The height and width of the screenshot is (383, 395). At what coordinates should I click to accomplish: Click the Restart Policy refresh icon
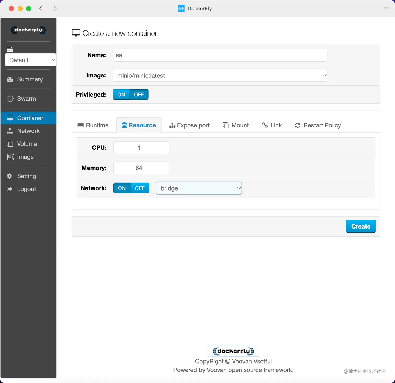pos(298,125)
